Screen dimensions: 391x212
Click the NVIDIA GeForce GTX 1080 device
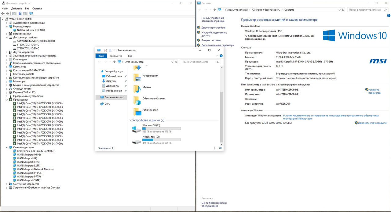pos(31,30)
